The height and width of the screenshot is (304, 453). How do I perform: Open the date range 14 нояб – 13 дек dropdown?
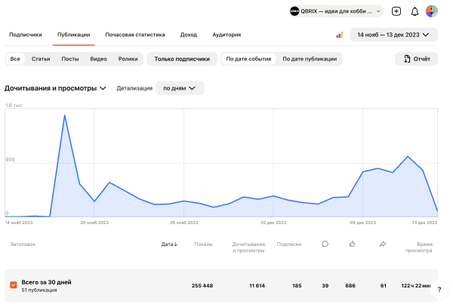[x=396, y=35]
